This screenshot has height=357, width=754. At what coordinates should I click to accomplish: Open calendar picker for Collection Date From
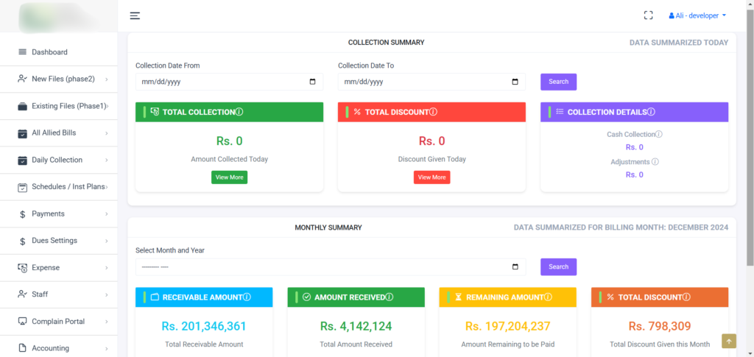point(312,82)
